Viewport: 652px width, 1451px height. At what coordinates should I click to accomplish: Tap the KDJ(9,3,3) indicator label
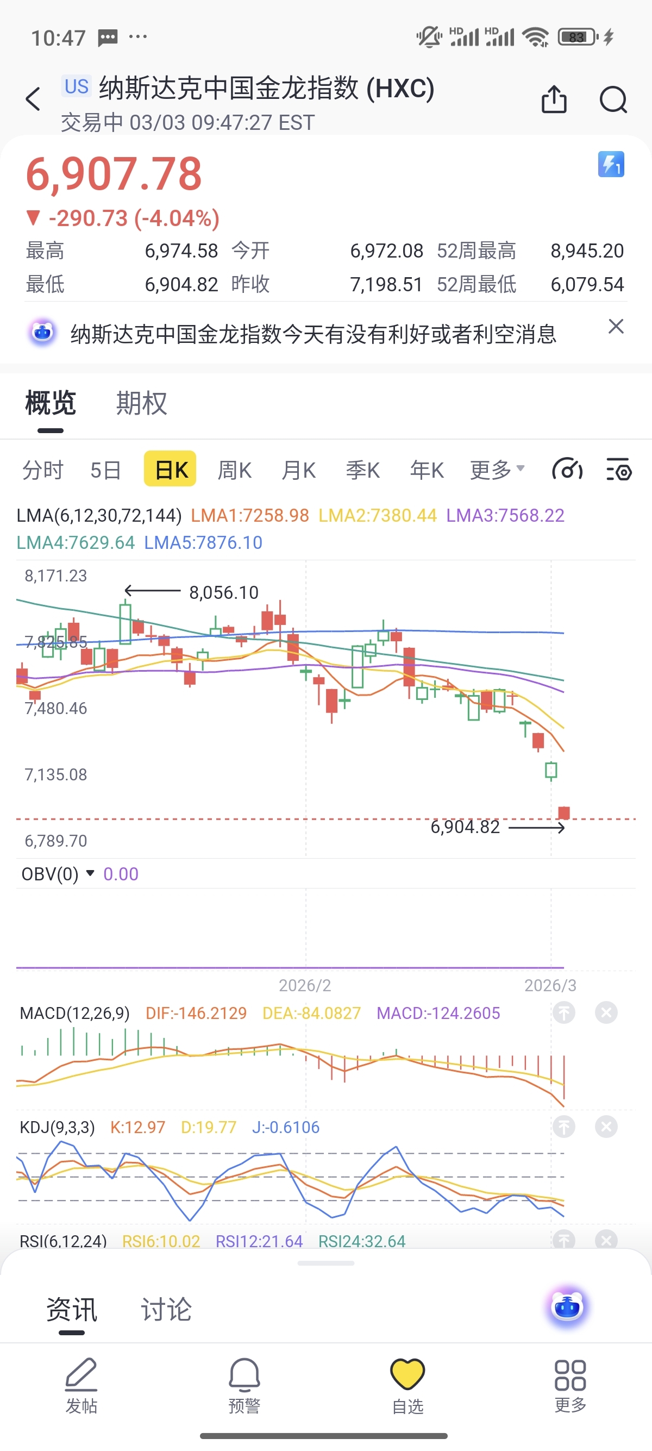click(57, 1127)
